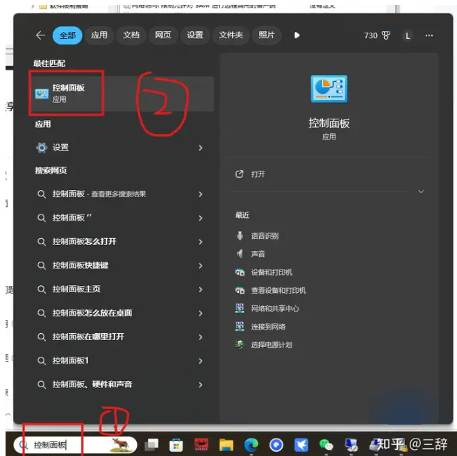Switch to the 应用 filter tab
Image resolution: width=457 pixels, height=456 pixels.
[99, 35]
